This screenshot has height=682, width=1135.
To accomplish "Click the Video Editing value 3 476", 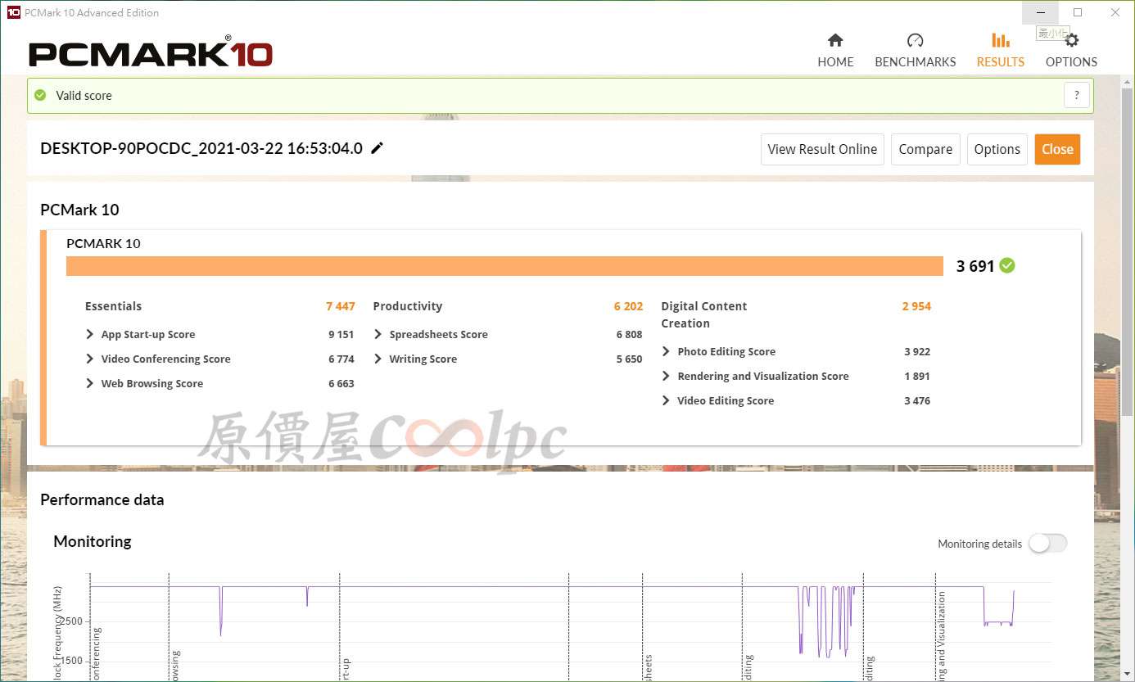I will click(917, 400).
